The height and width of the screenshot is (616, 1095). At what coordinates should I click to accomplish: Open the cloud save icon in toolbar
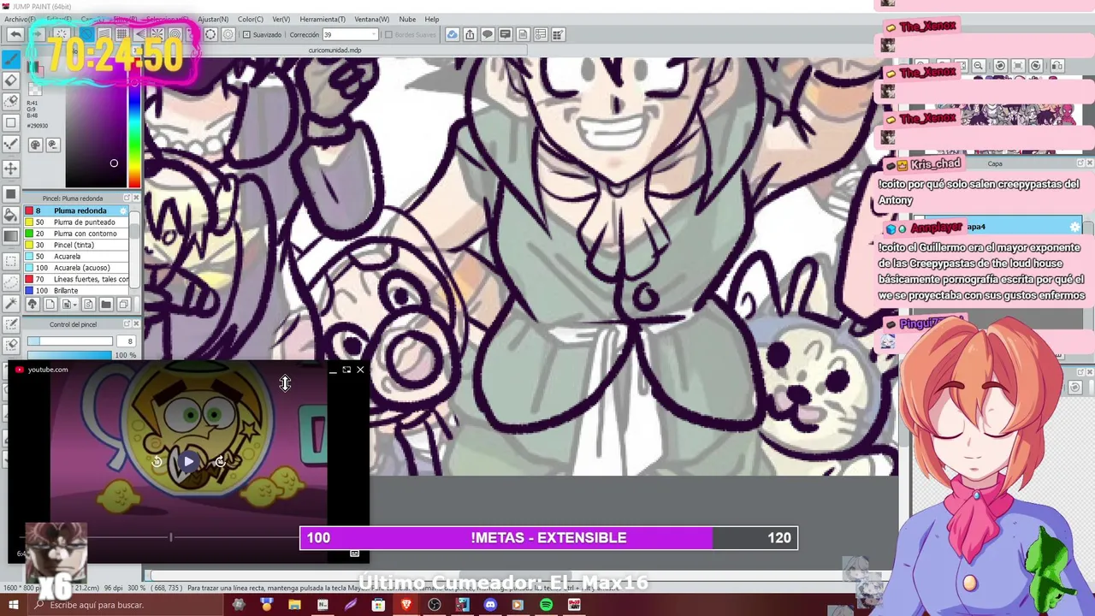(453, 34)
